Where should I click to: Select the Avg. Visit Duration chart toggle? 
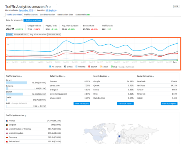38,35
